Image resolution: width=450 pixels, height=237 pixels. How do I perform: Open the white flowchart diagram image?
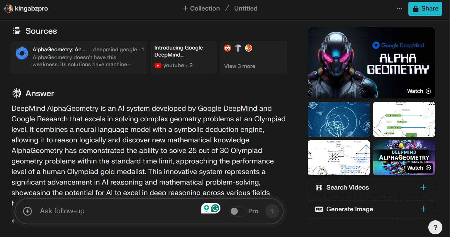pos(404,119)
